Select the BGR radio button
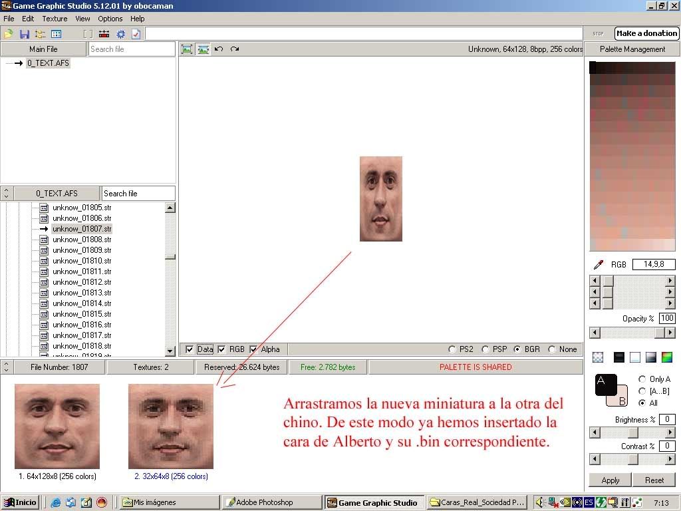Screen dimensions: 681x511 coord(517,349)
